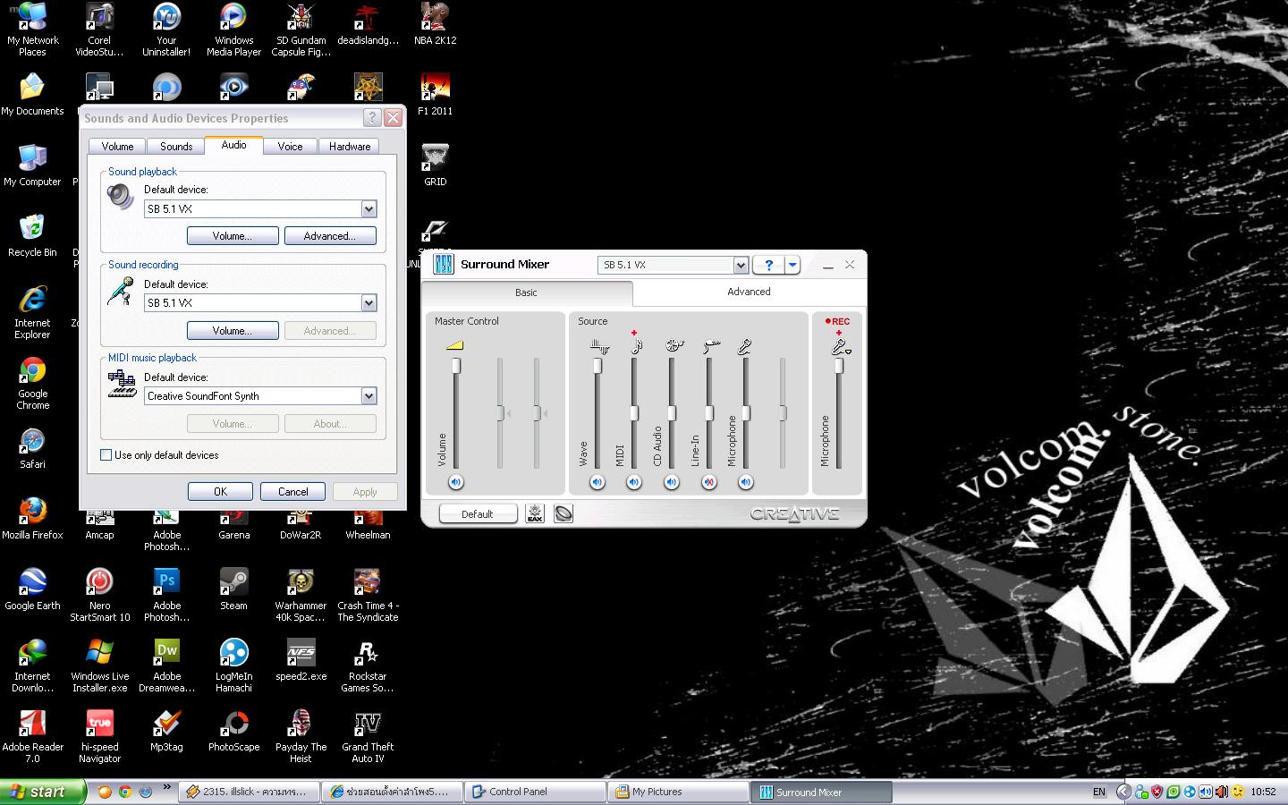Enable Use only default devices checkbox
1288x805 pixels.
106,455
